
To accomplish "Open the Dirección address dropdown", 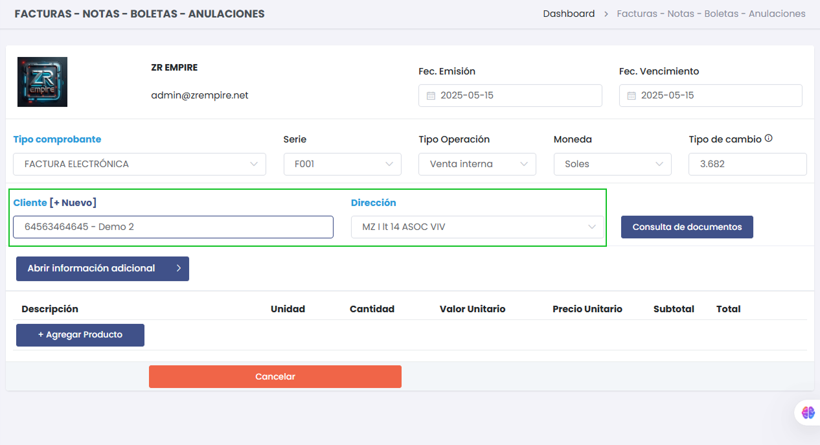I will pyautogui.click(x=477, y=227).
